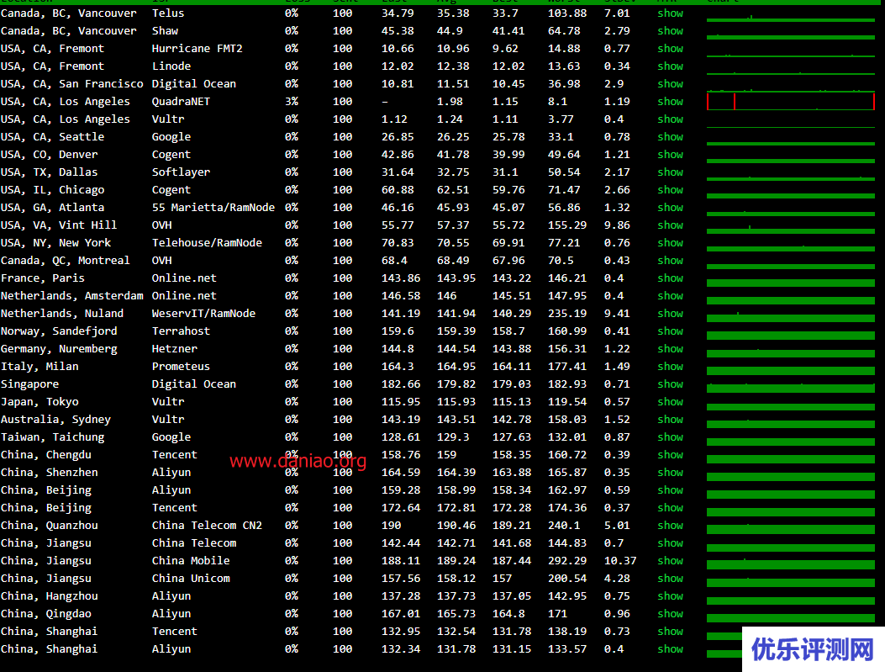Click show for Chicago Cogent row
The width and height of the screenshot is (885, 672).
tap(670, 190)
